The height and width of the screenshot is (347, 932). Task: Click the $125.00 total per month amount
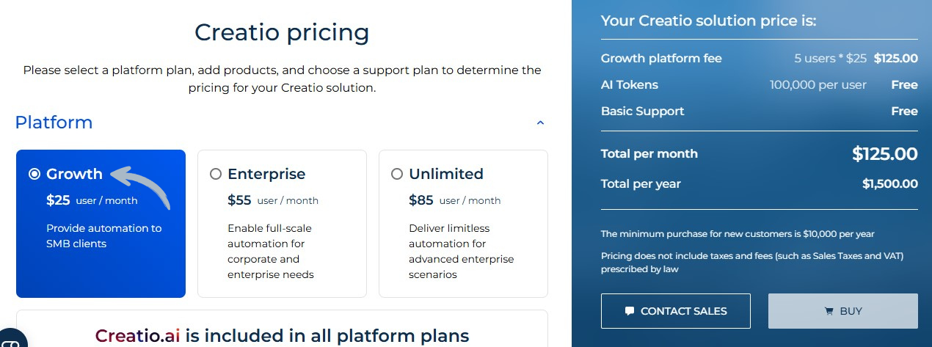coord(884,154)
